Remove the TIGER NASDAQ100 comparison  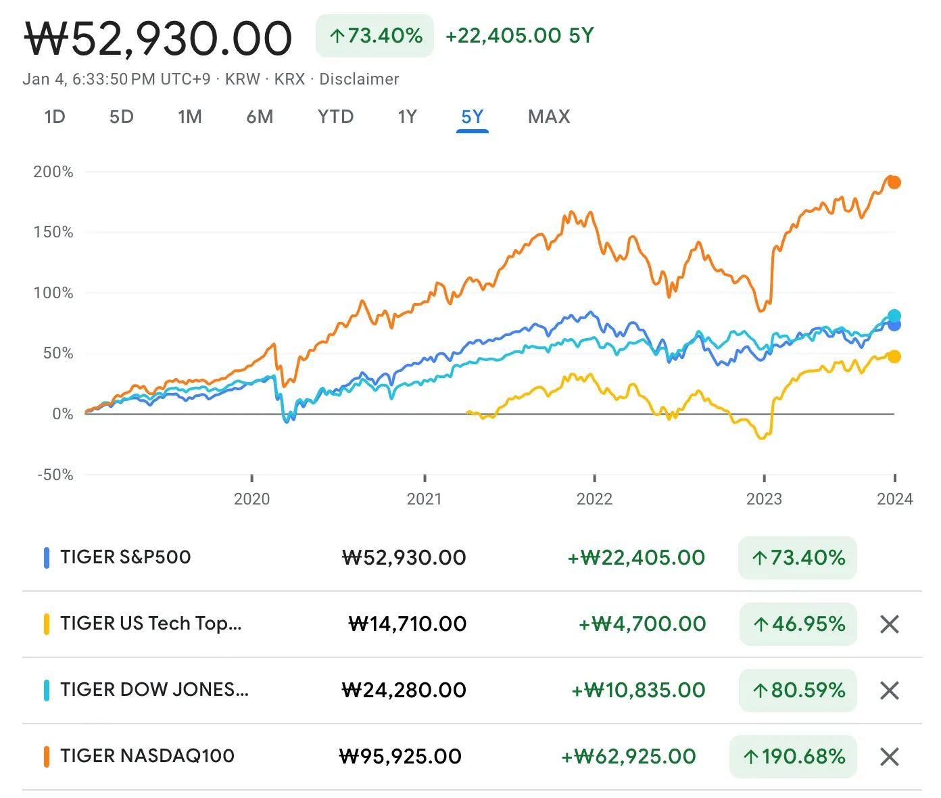(x=891, y=757)
